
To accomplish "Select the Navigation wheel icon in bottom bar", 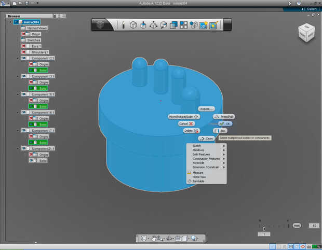I will tap(144, 238).
